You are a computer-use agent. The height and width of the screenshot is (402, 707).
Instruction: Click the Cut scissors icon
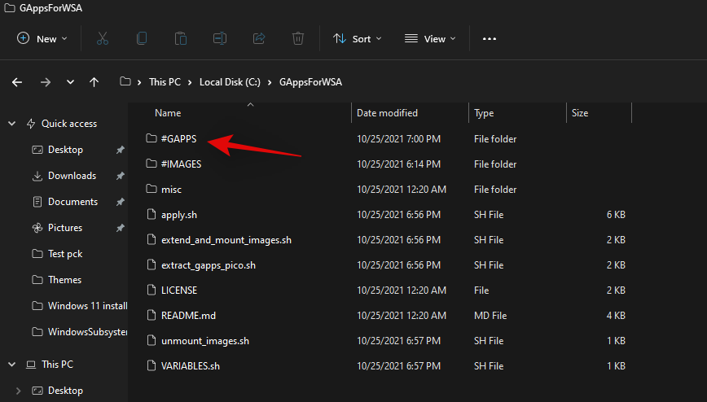(102, 38)
